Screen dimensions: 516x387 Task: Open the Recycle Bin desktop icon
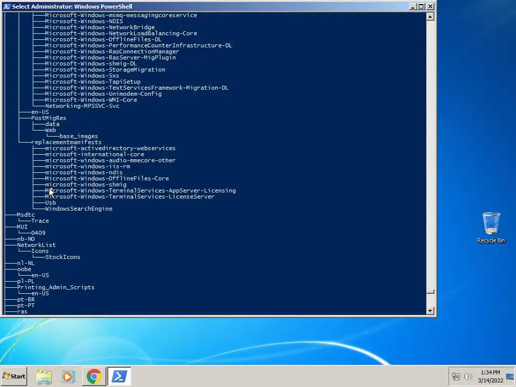pos(491,227)
